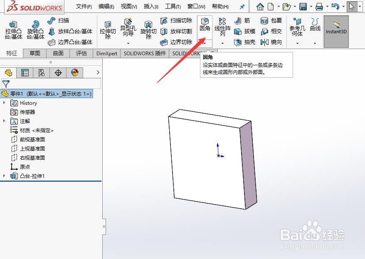
Task: Select the Rib (筋) tool
Action: click(x=242, y=20)
